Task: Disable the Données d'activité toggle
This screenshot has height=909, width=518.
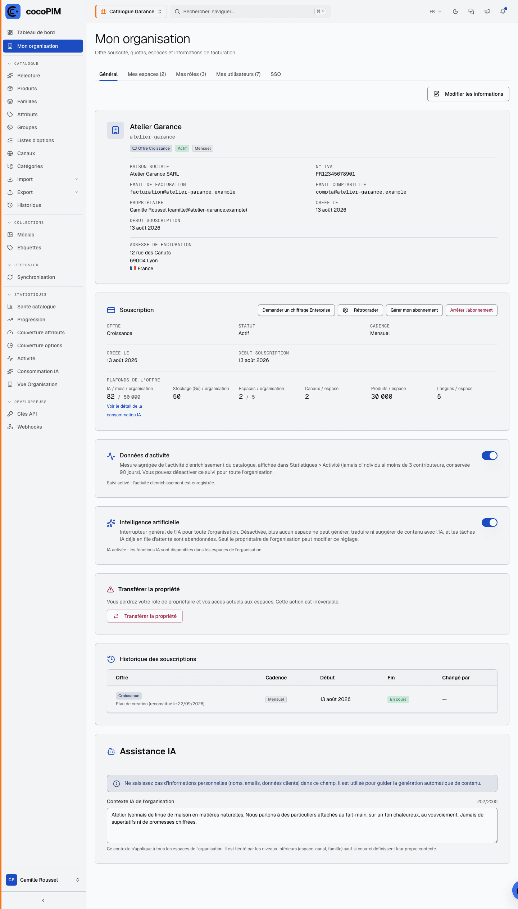Action: [x=490, y=456]
